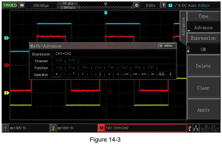Screen dimensions: 222x144
Task: Select the equals-equals operator
Action: click(144, 74)
